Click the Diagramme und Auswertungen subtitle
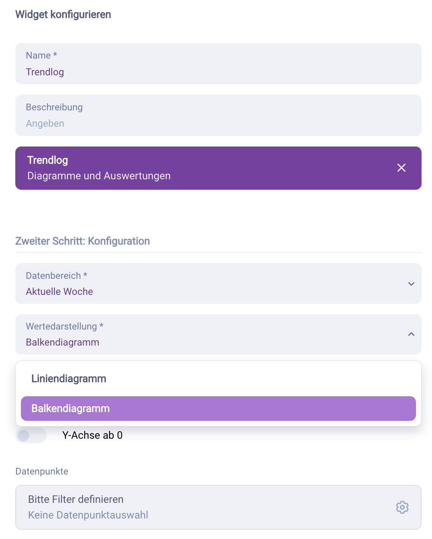 (x=99, y=176)
